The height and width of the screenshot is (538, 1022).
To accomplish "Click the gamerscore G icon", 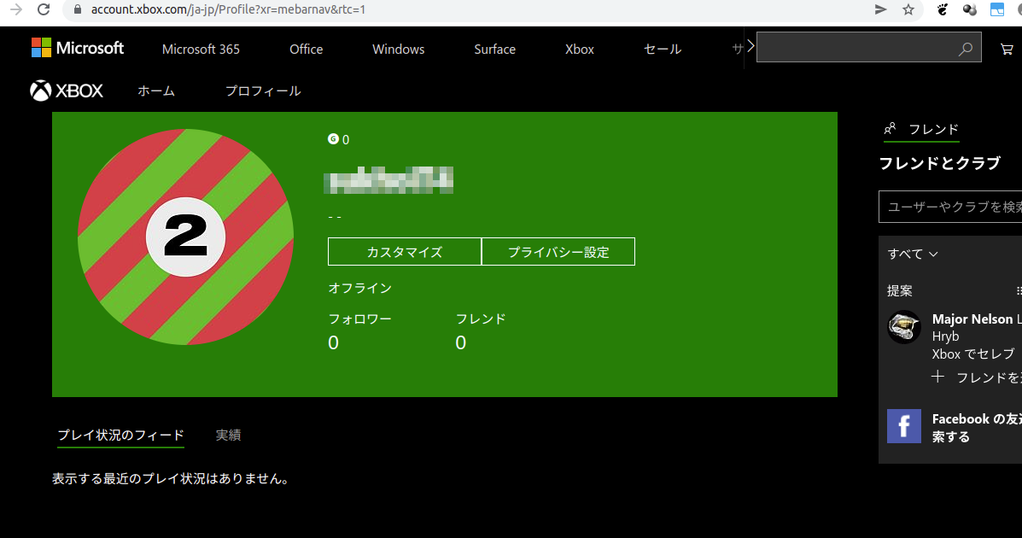I will pos(333,139).
